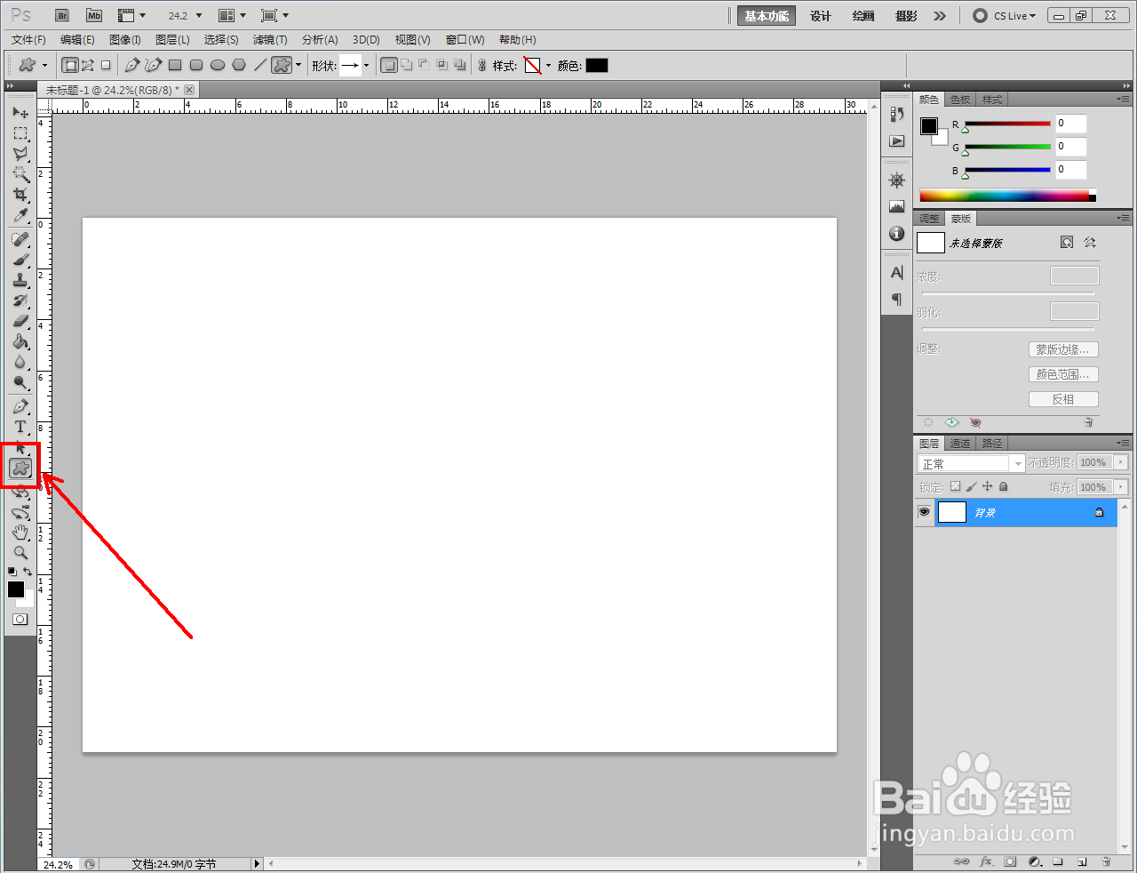Select the Magic Wand tool

20,174
